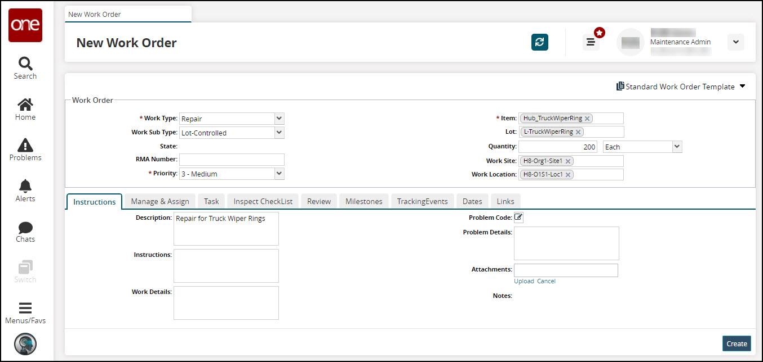
Task: Open the quantity unit Each dropdown
Action: pyautogui.click(x=677, y=147)
